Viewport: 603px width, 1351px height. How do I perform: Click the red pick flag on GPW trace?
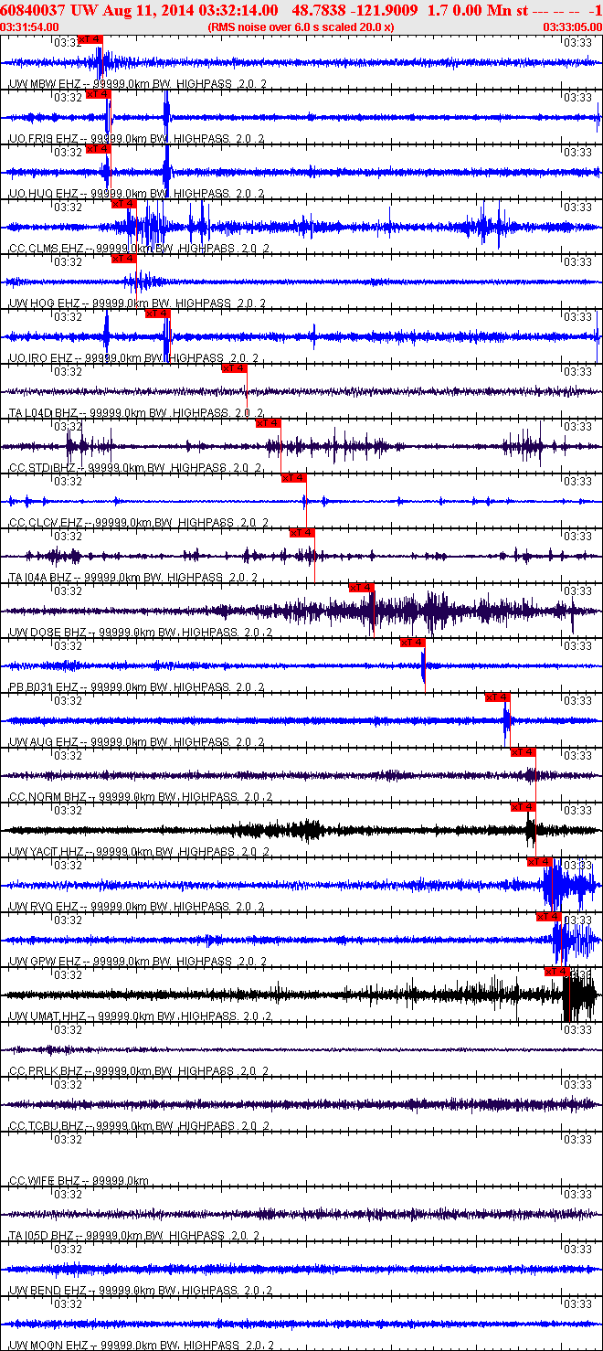[x=549, y=917]
